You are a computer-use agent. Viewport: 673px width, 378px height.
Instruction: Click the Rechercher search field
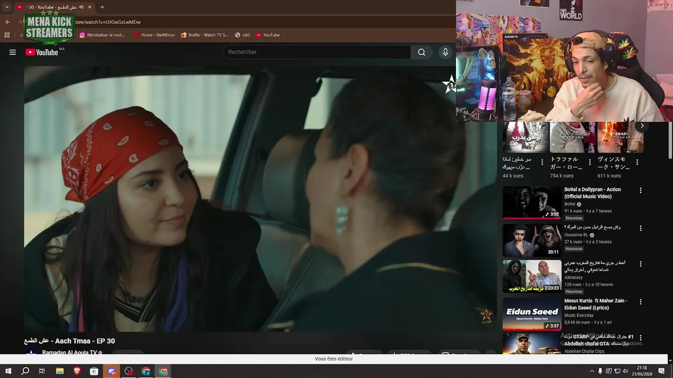[317, 52]
